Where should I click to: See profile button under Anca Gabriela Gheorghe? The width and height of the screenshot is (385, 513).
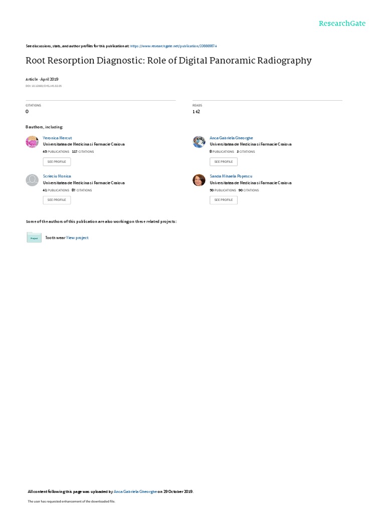click(x=224, y=162)
